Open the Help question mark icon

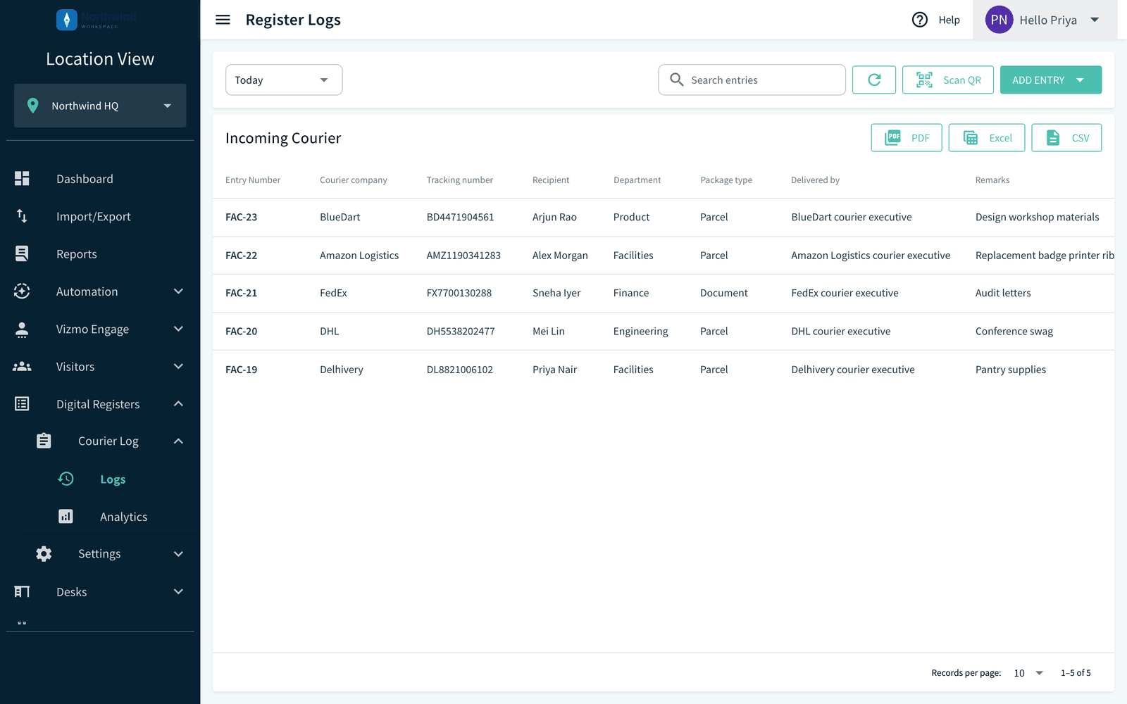point(920,20)
